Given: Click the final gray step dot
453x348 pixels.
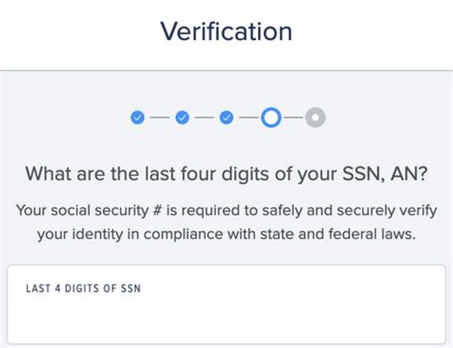Looking at the screenshot, I should [315, 117].
